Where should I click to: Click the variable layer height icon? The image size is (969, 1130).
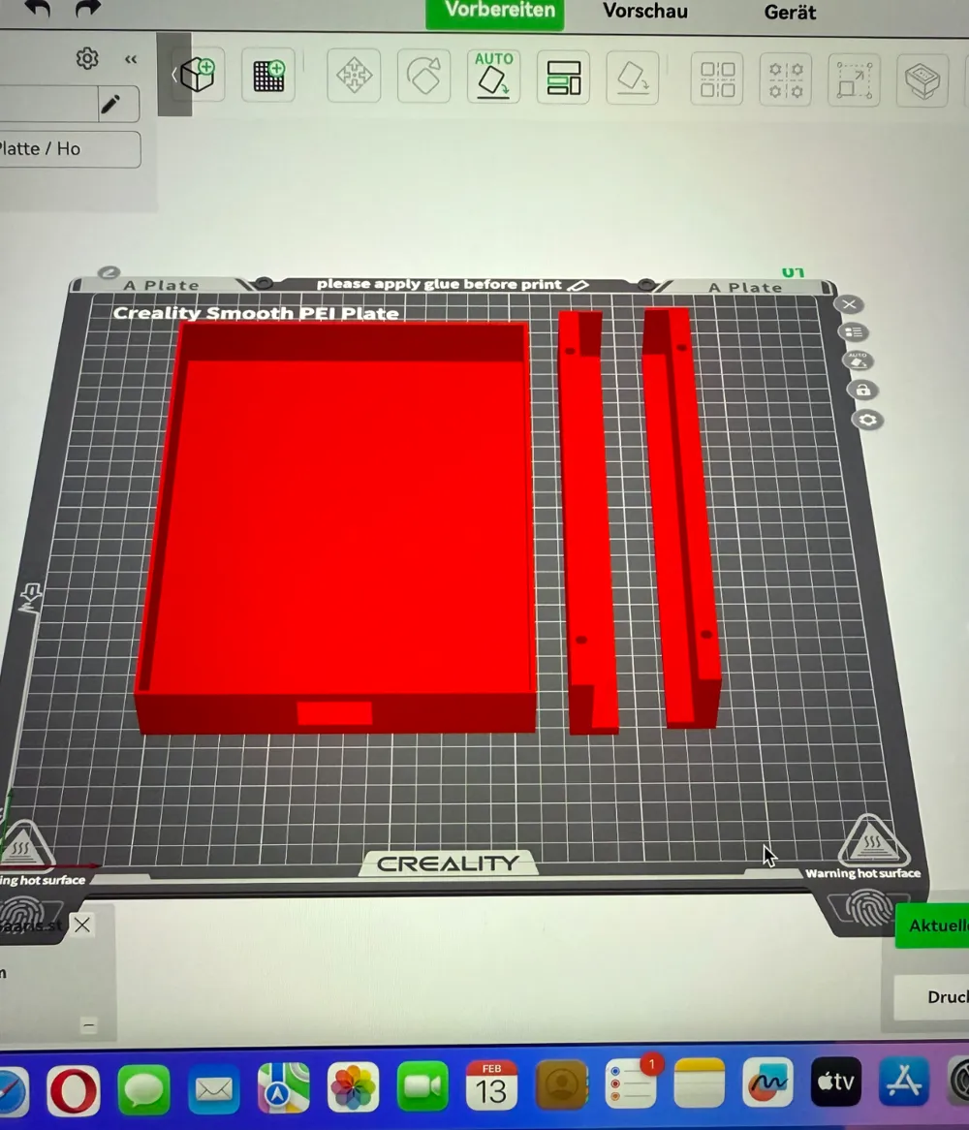pos(922,81)
